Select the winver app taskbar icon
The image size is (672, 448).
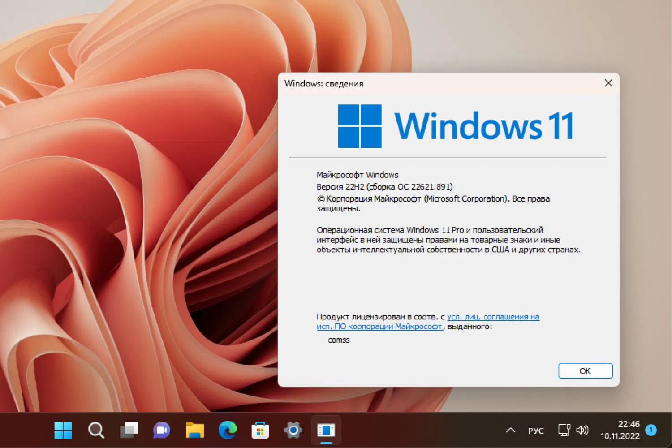[326, 431]
